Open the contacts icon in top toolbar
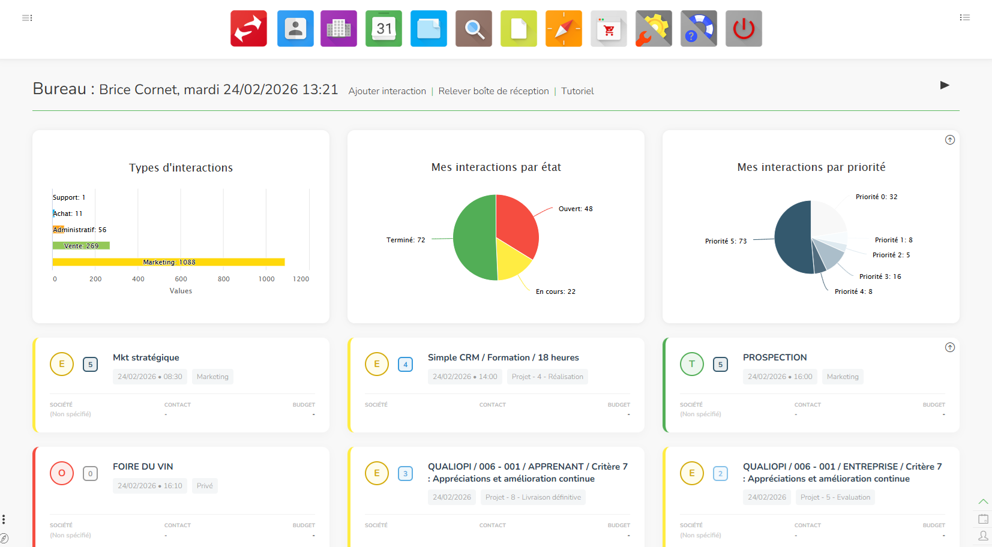Image resolution: width=992 pixels, height=547 pixels. [295, 29]
